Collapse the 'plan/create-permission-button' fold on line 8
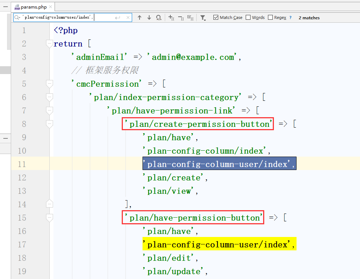360x279 pixels. pyautogui.click(x=49, y=124)
